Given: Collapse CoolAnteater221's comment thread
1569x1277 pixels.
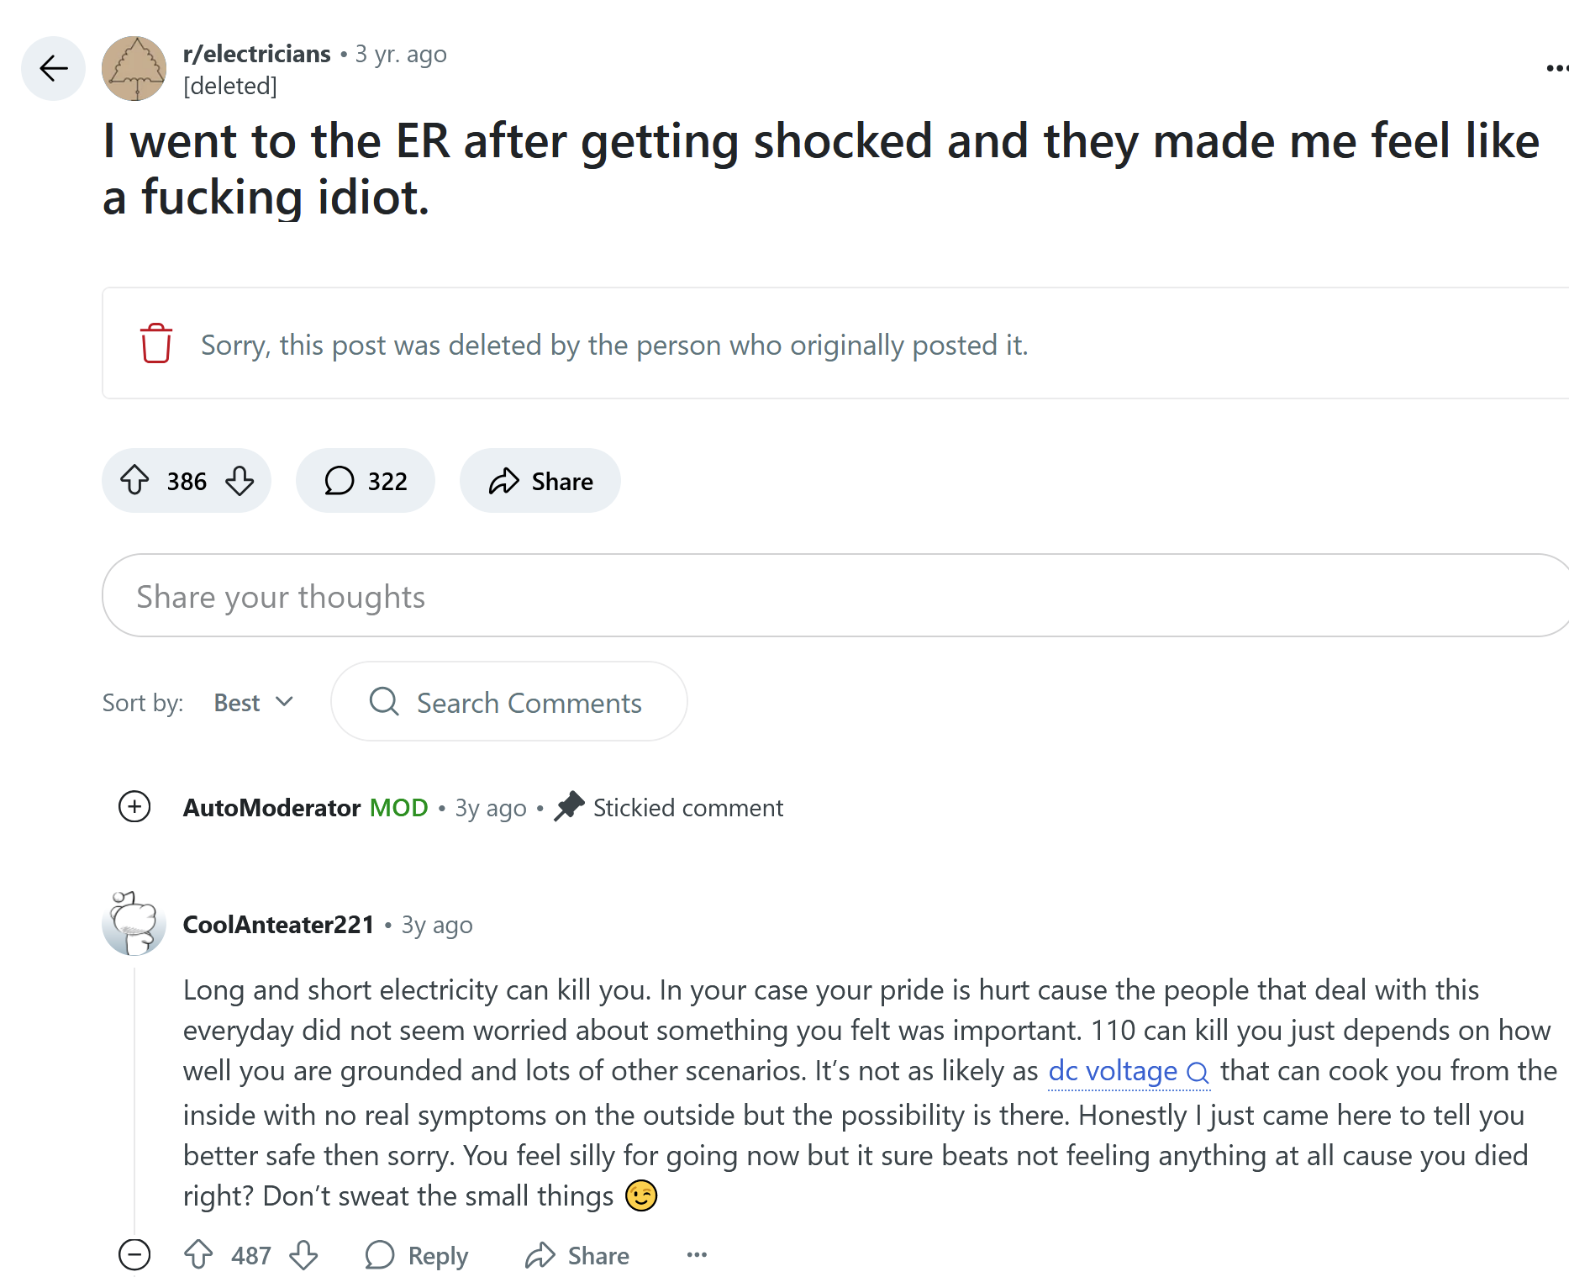Looking at the screenshot, I should point(134,1254).
